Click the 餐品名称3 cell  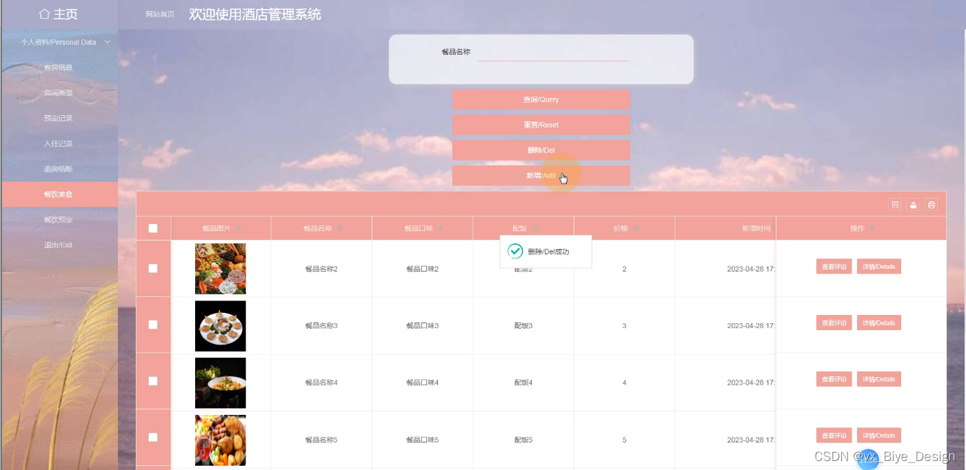[321, 325]
